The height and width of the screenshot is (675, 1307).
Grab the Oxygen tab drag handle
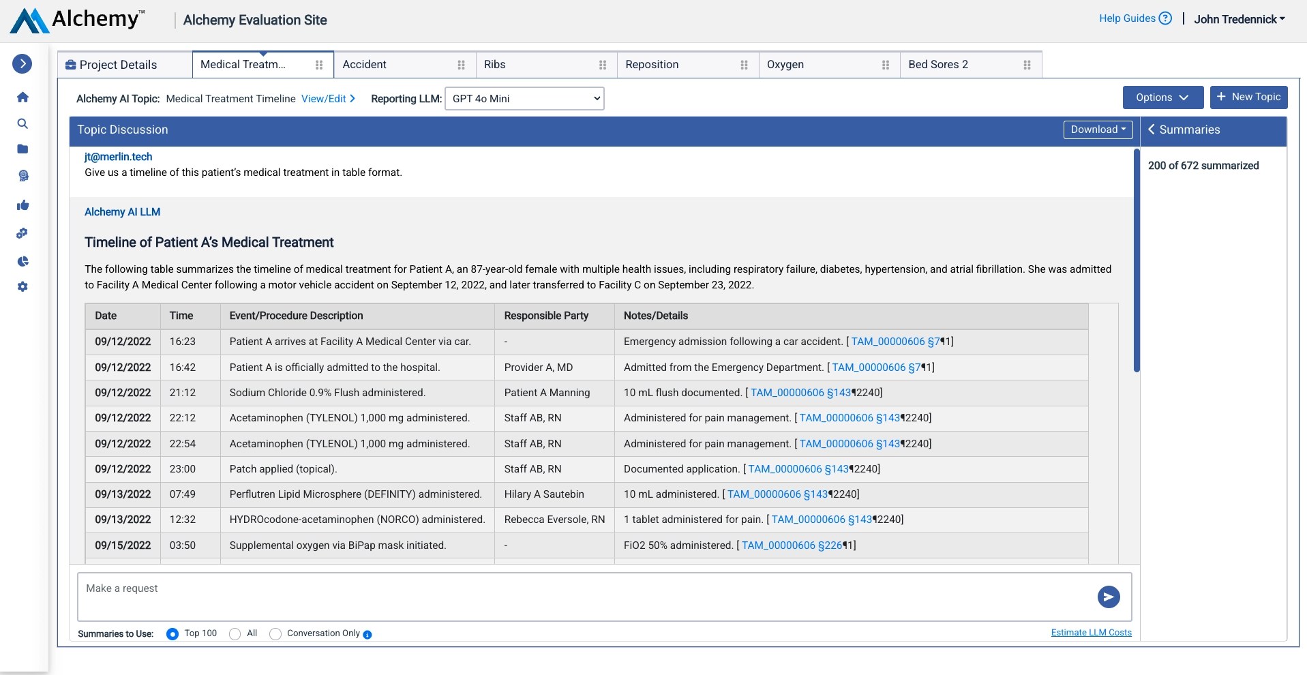[x=886, y=65]
